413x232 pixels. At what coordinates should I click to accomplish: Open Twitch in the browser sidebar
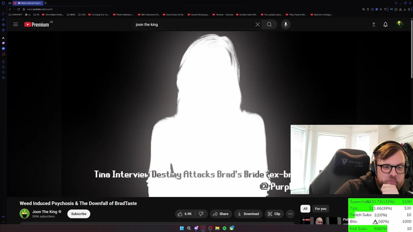tap(3, 43)
